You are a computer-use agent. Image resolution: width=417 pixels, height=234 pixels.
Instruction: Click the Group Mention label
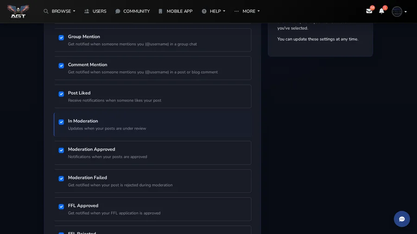pos(84,37)
